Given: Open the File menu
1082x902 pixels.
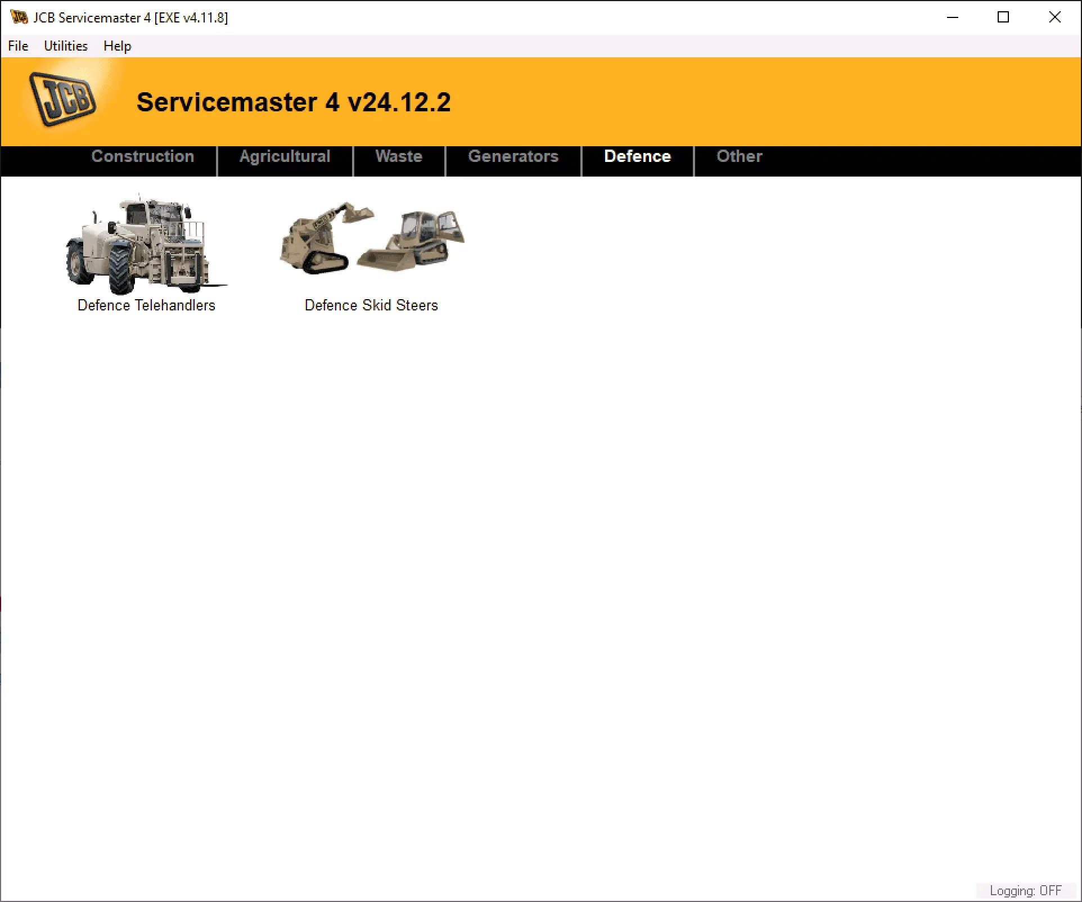Looking at the screenshot, I should click(x=18, y=46).
